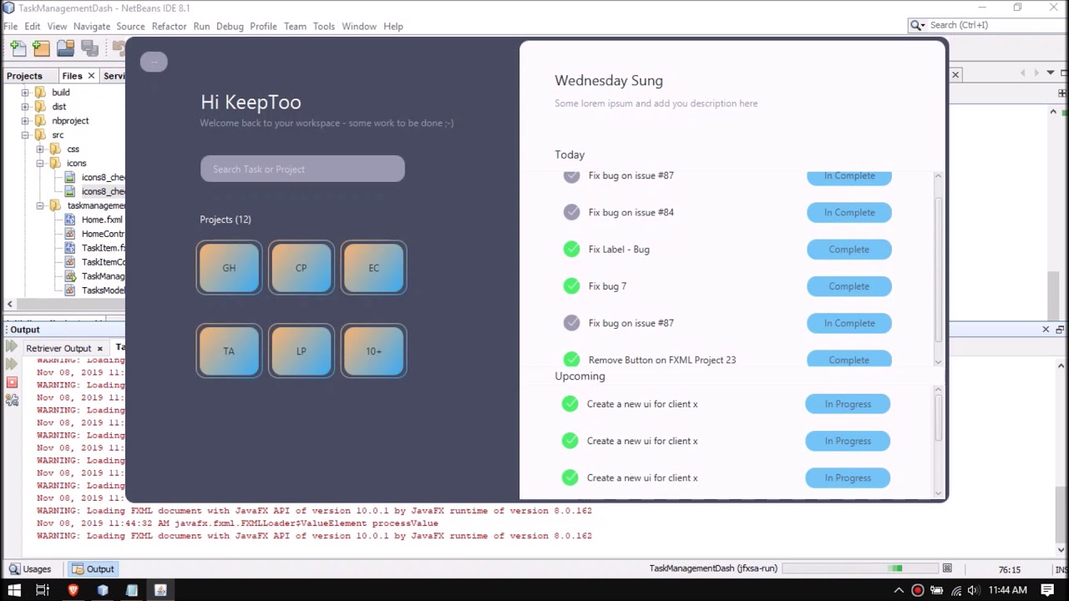Click the GH project tile
Image resolution: width=1069 pixels, height=601 pixels.
(x=229, y=268)
